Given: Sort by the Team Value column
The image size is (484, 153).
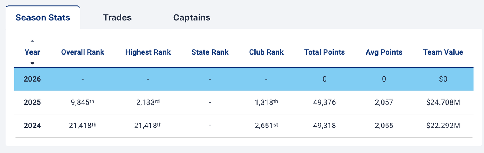Looking at the screenshot, I should point(443,52).
